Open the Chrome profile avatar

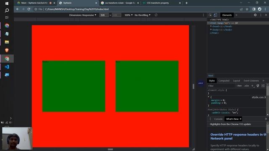click(x=260, y=9)
